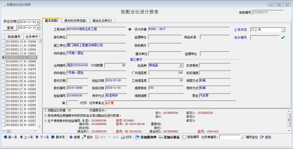Viewport: 293px width, 149px height.
Task: Expand the 砼品种 dropdown
Action: pos(181,65)
